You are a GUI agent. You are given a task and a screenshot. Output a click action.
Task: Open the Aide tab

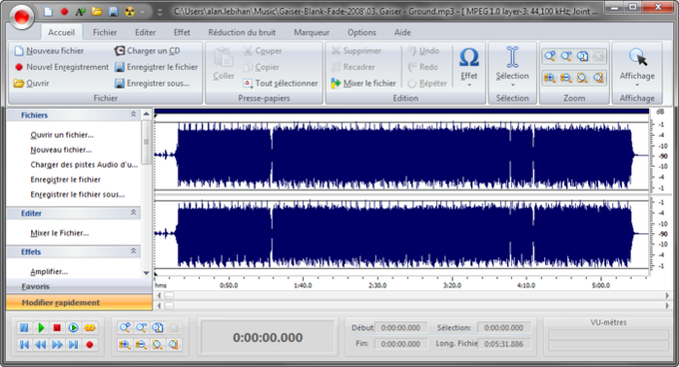click(x=402, y=33)
